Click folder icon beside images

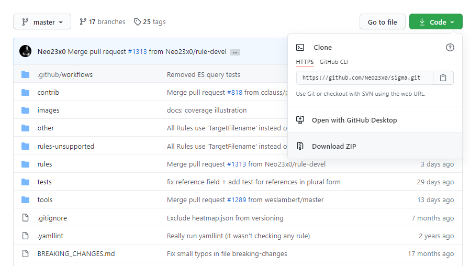point(26,110)
